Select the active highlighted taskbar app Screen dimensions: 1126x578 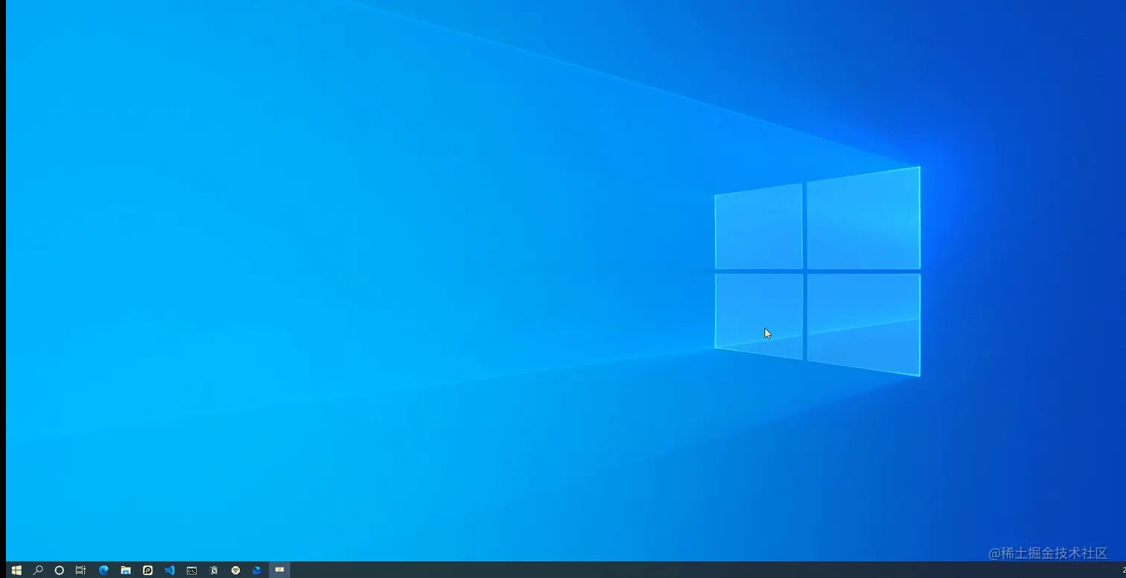pyautogui.click(x=279, y=571)
